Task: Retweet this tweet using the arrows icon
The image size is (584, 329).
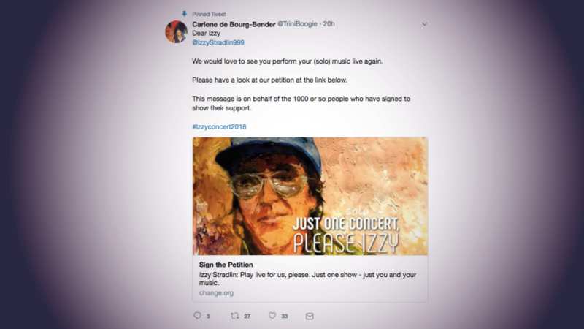Action: coord(234,316)
